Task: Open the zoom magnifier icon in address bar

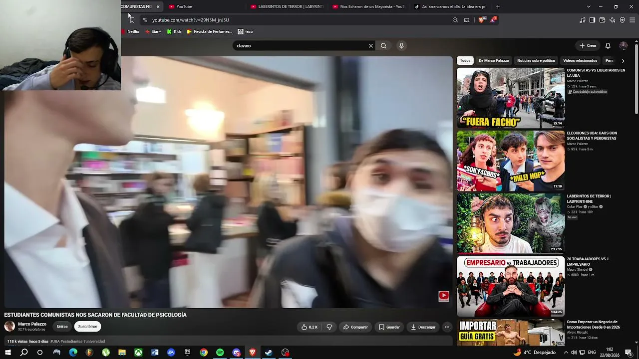Action: pyautogui.click(x=455, y=20)
